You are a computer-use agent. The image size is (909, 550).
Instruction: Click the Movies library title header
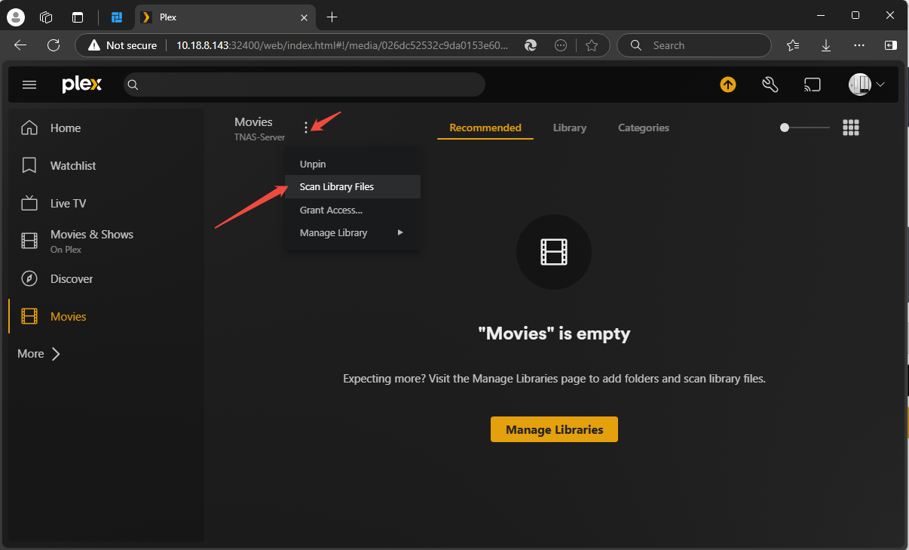(253, 121)
